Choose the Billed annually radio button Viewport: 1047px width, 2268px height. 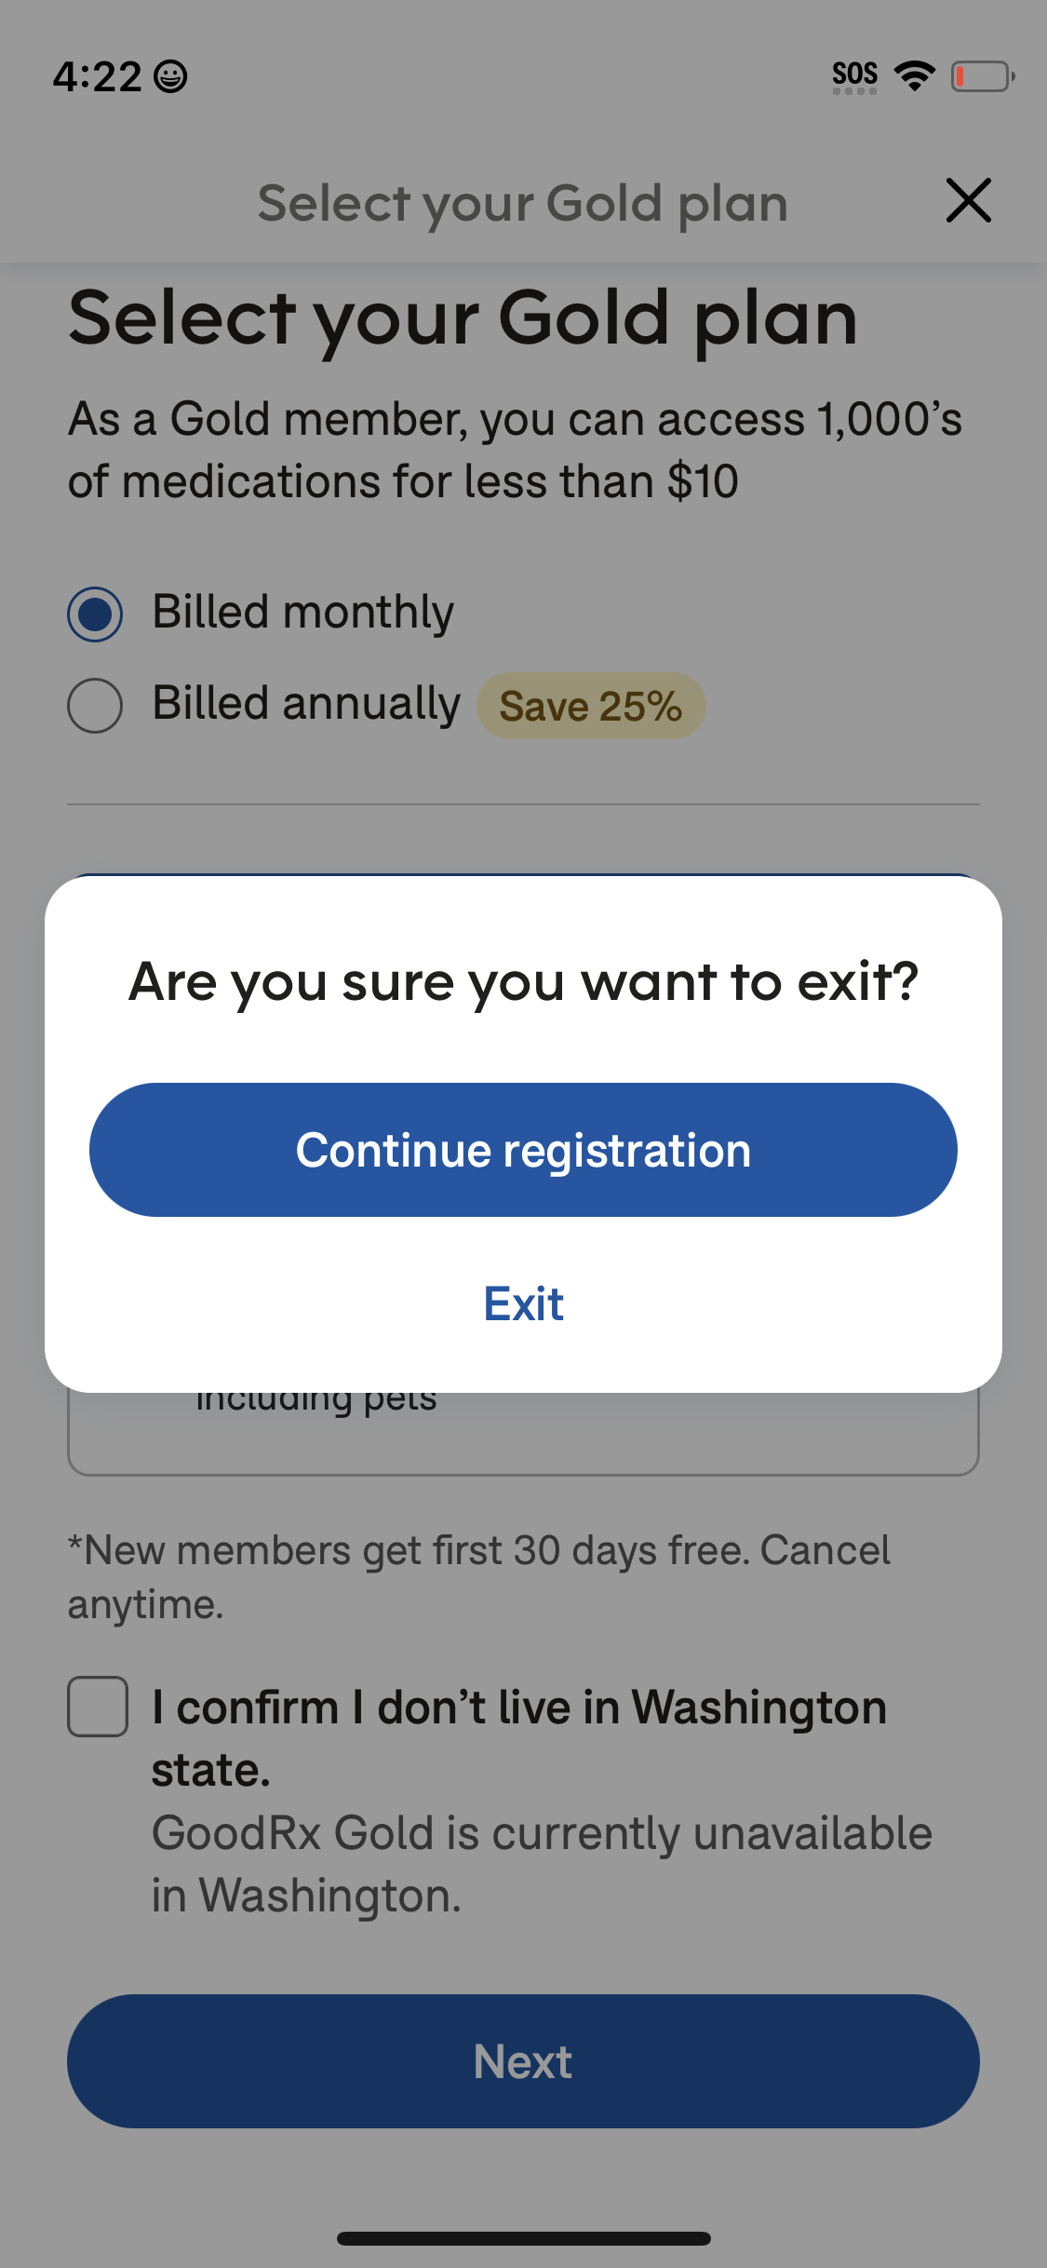95,706
